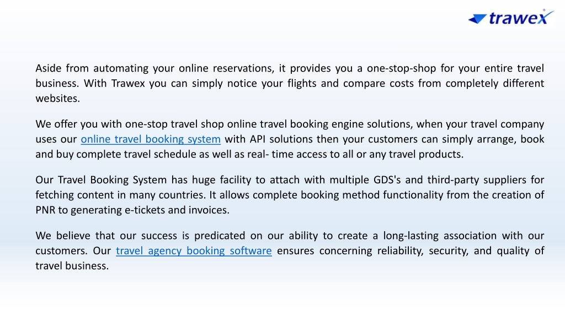Click the words travel business ending last paragraph
This screenshot has width=565, height=317.
[x=72, y=266]
